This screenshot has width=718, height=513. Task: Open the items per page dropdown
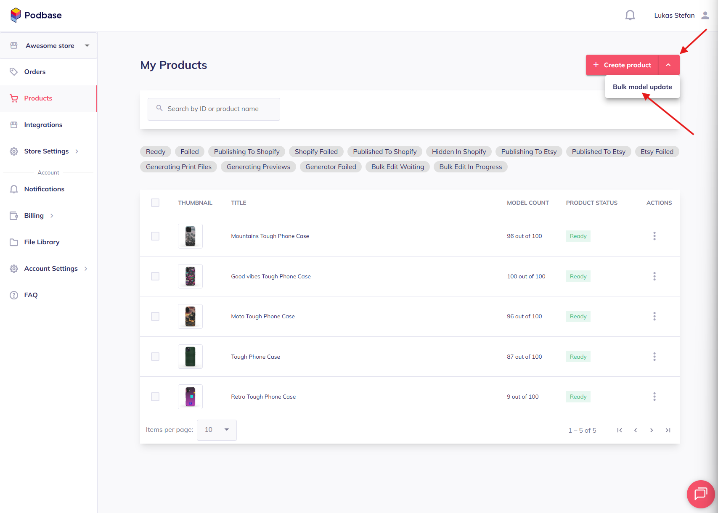pos(217,430)
